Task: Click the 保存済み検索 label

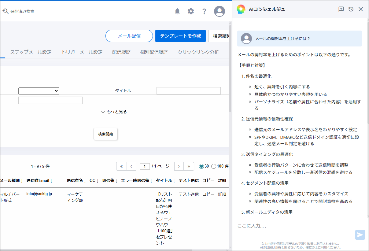Action: tap(22, 11)
